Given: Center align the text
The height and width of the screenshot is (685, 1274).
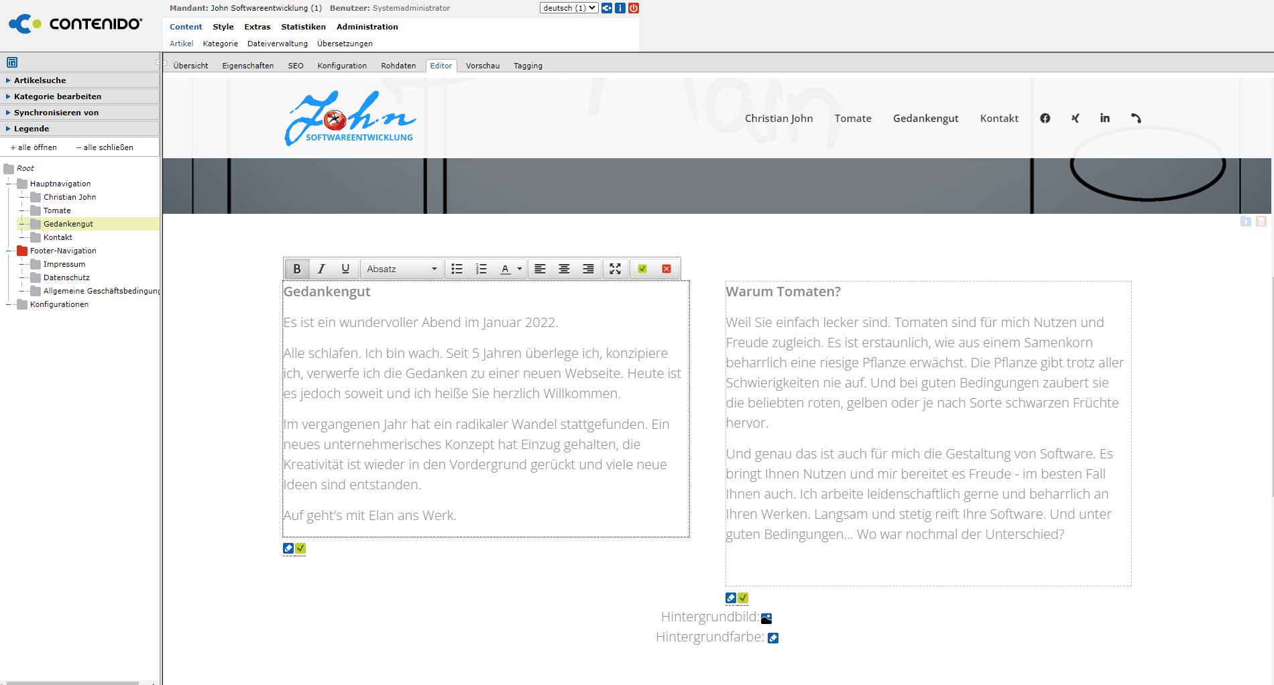Looking at the screenshot, I should (x=564, y=269).
